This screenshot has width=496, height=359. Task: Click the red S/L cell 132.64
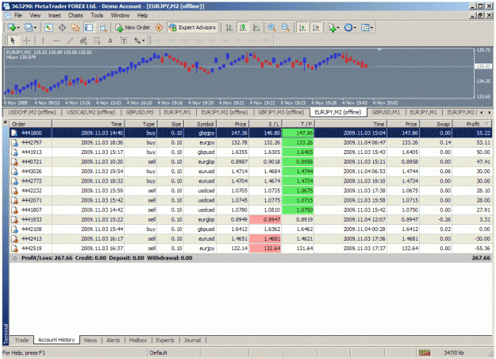click(x=265, y=249)
